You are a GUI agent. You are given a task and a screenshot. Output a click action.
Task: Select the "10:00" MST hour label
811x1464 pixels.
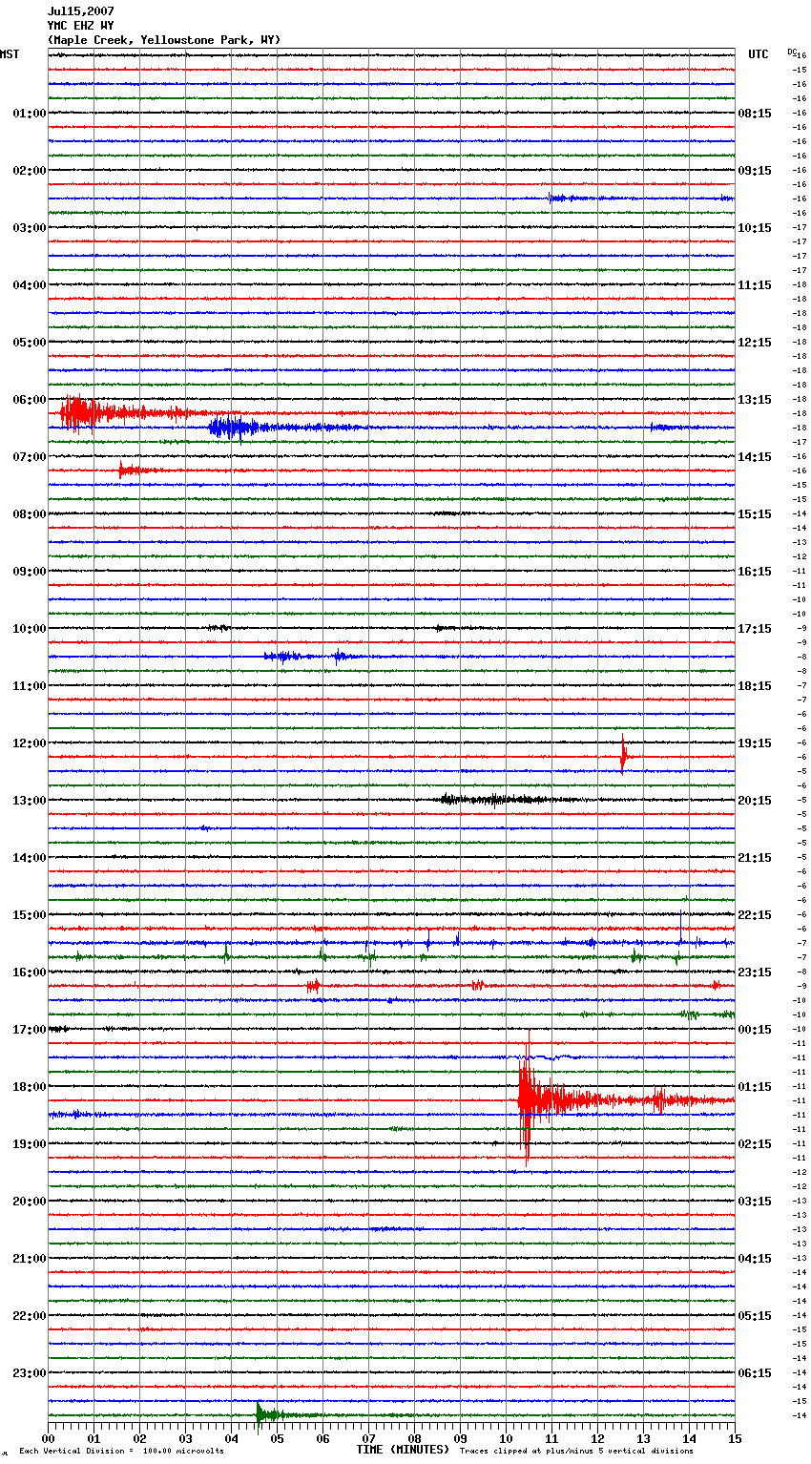coord(29,629)
